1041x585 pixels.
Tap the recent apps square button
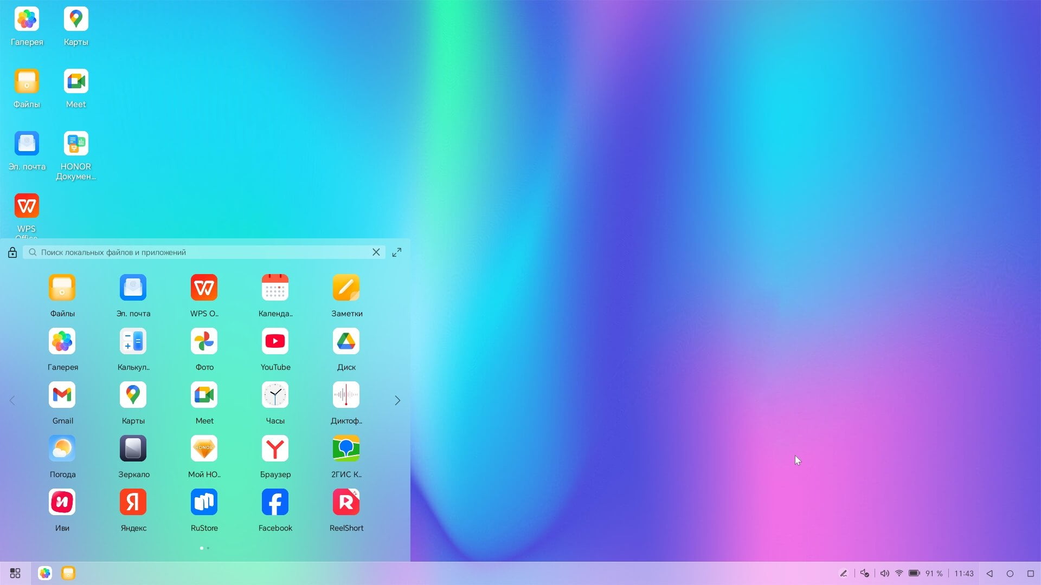tap(1031, 573)
